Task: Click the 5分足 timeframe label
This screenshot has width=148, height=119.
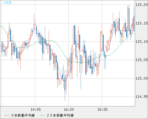Action: pos(7,3)
